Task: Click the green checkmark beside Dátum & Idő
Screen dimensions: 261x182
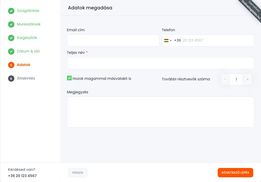Action: point(11,51)
